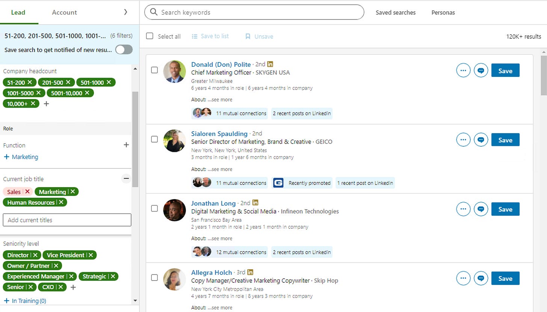
Task: Switch to the Lead tab
Action: [x=18, y=12]
